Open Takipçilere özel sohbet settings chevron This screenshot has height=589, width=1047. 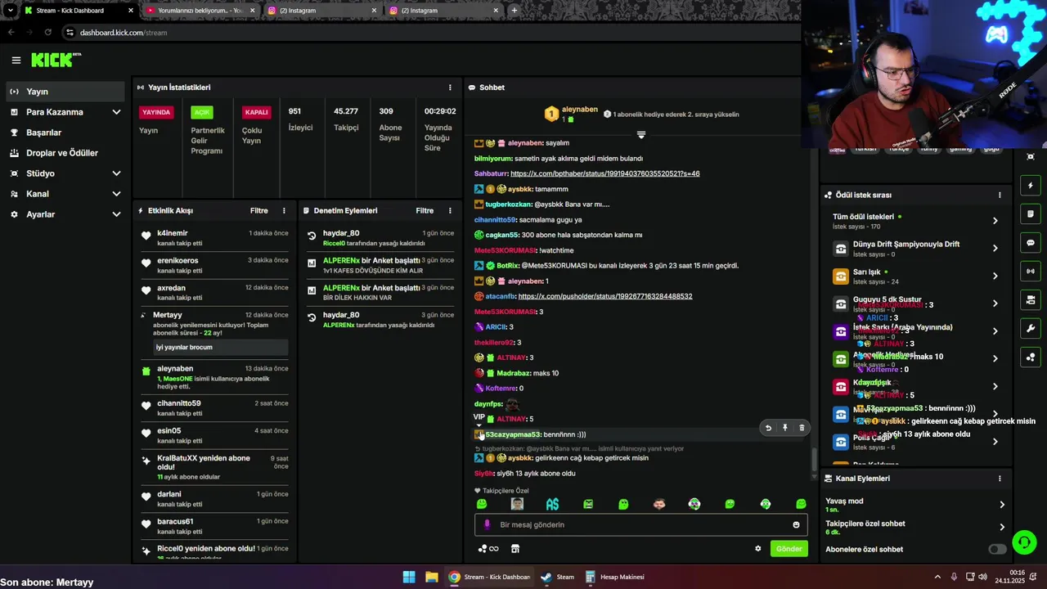pos(1001,528)
